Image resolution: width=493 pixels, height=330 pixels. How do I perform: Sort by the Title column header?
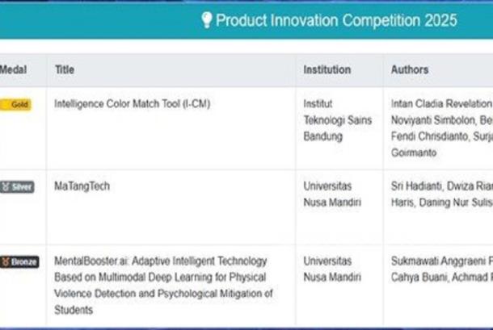pyautogui.click(x=65, y=70)
